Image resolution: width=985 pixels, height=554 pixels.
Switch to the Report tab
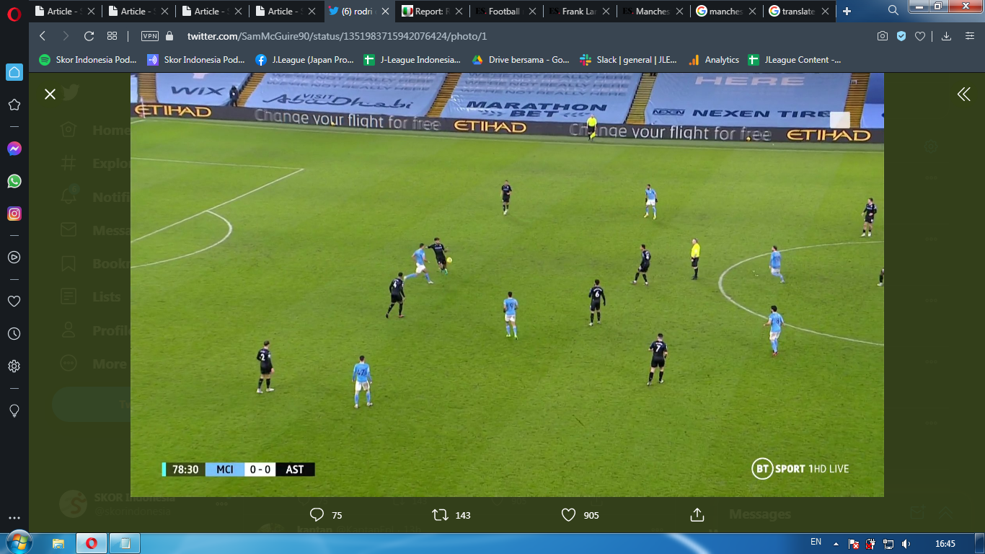pos(432,12)
